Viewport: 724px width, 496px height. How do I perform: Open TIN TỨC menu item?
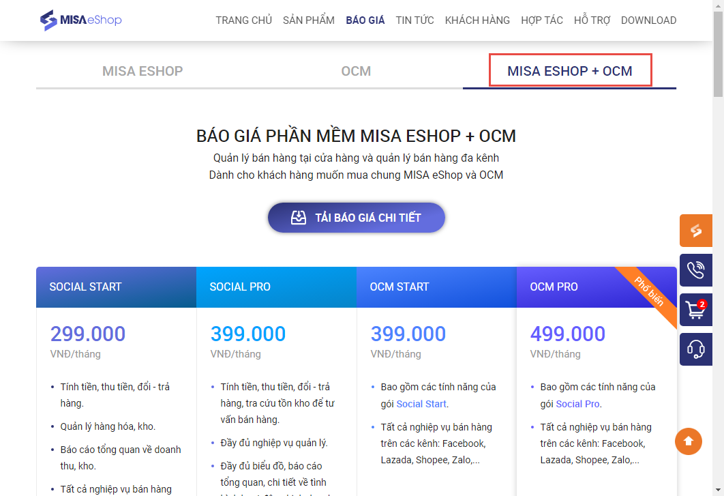click(414, 20)
